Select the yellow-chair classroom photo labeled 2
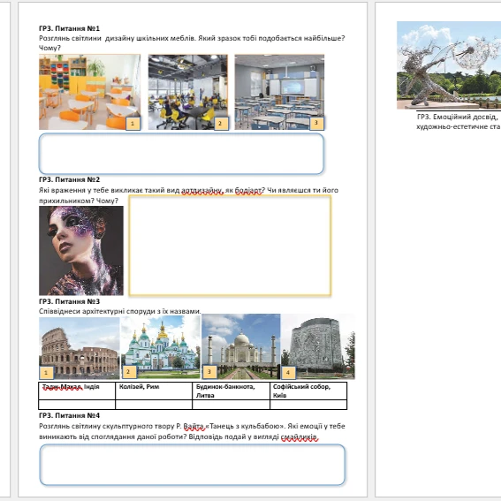 pos(188,92)
